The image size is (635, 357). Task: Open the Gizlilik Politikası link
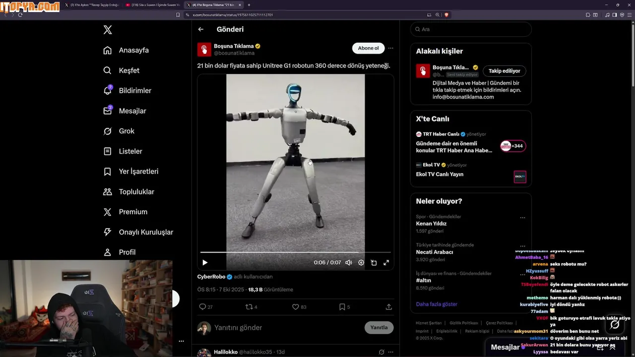point(464,323)
